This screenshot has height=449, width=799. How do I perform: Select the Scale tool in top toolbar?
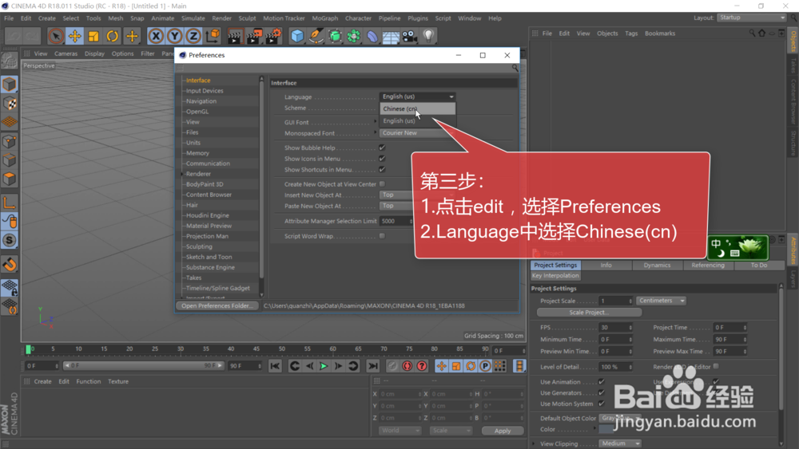(93, 36)
